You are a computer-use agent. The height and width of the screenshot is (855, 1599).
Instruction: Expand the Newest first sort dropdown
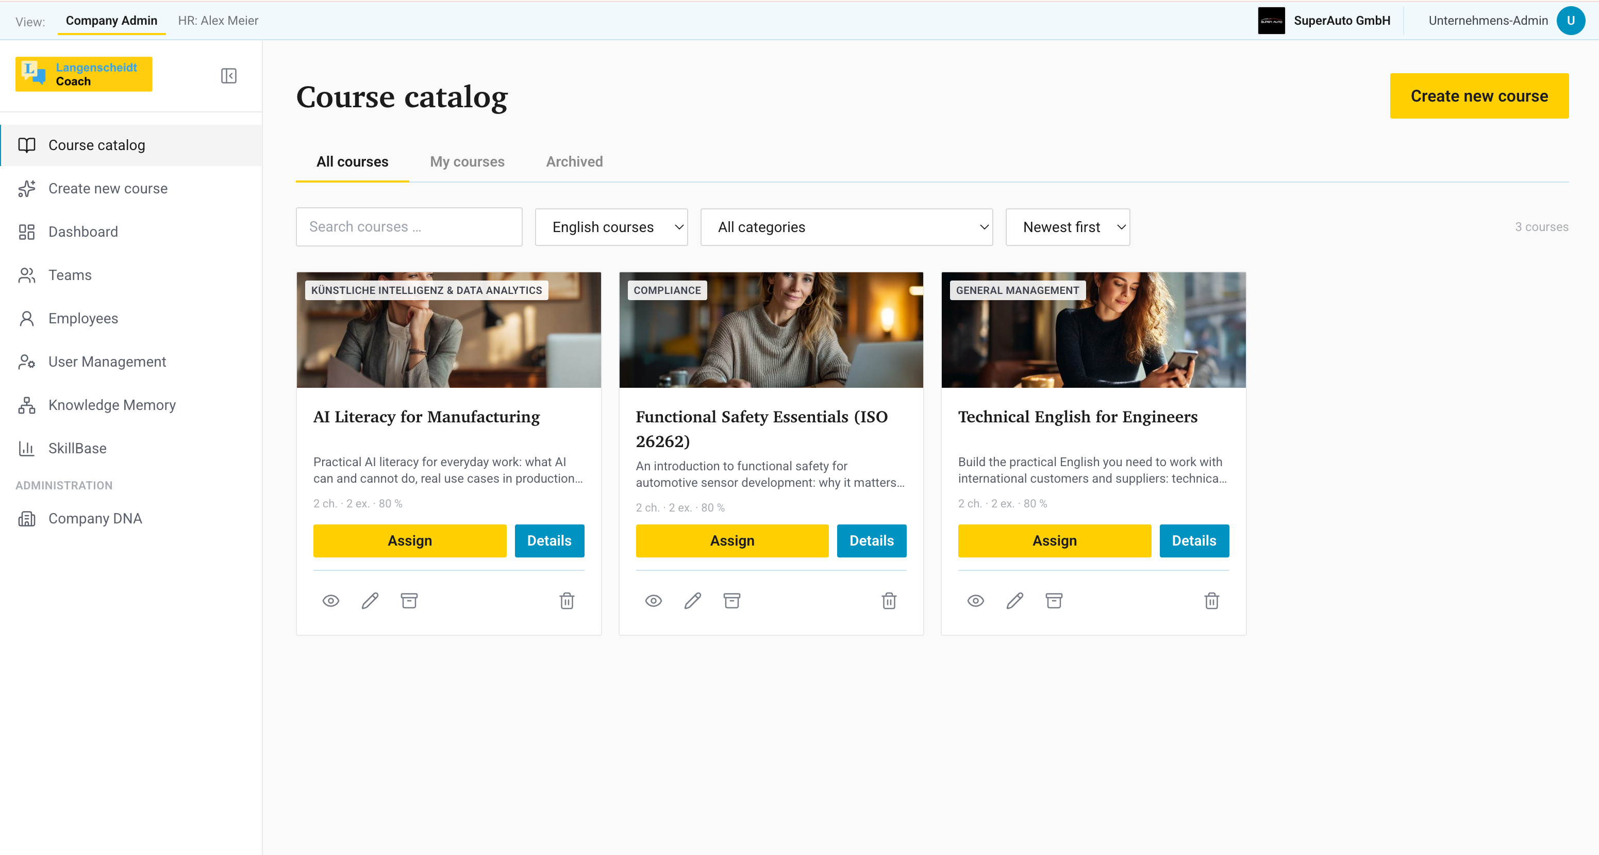[1068, 227]
